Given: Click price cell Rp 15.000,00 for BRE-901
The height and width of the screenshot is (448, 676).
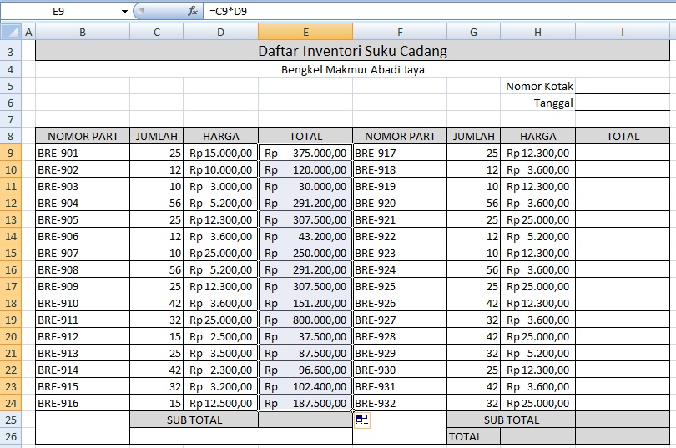Looking at the screenshot, I should [x=220, y=153].
